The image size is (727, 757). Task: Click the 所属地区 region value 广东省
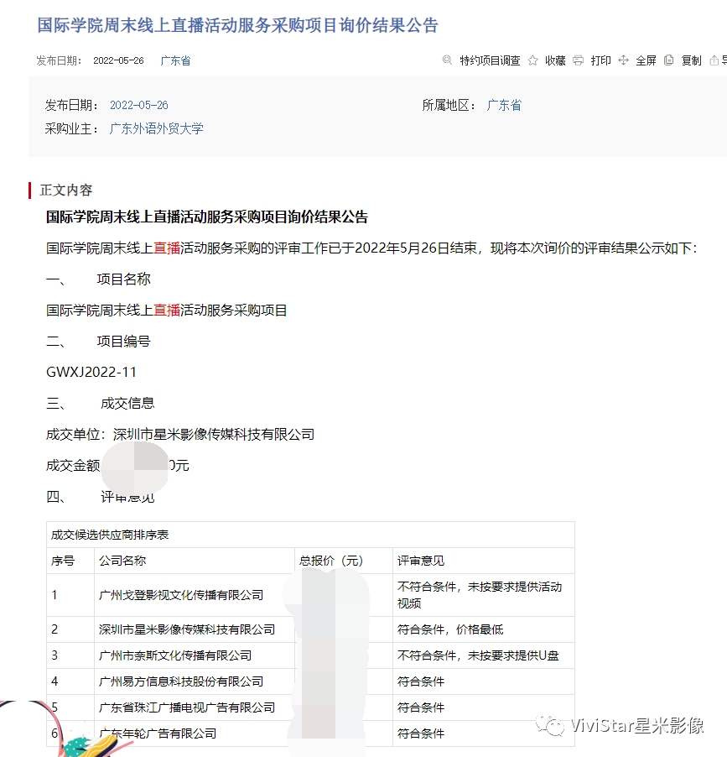tap(503, 102)
